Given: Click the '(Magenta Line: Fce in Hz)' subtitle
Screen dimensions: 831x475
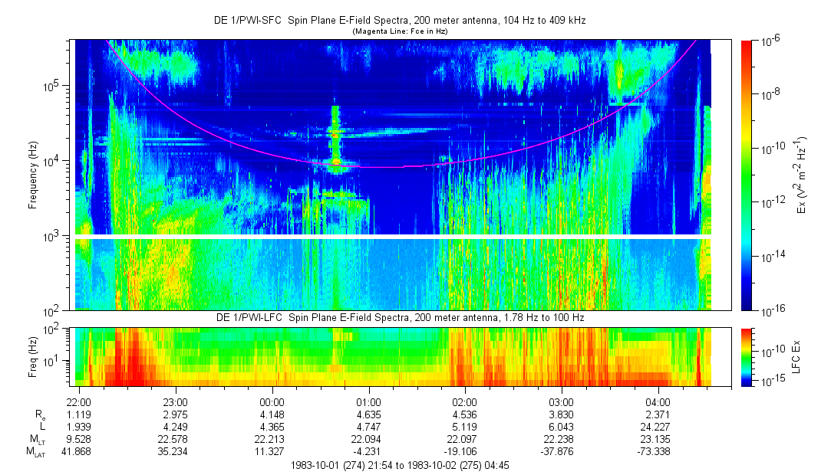Looking at the screenshot, I should 400,31.
